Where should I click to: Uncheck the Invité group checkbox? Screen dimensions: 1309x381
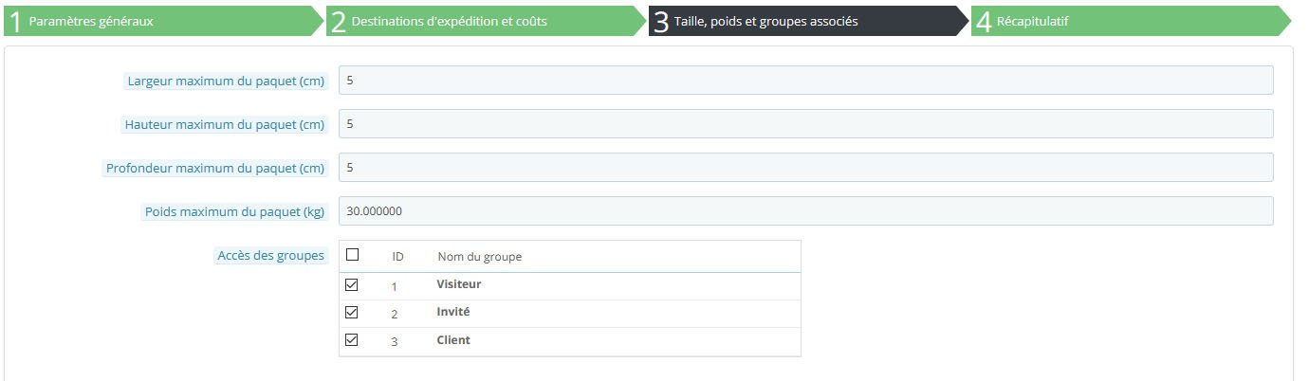352,312
